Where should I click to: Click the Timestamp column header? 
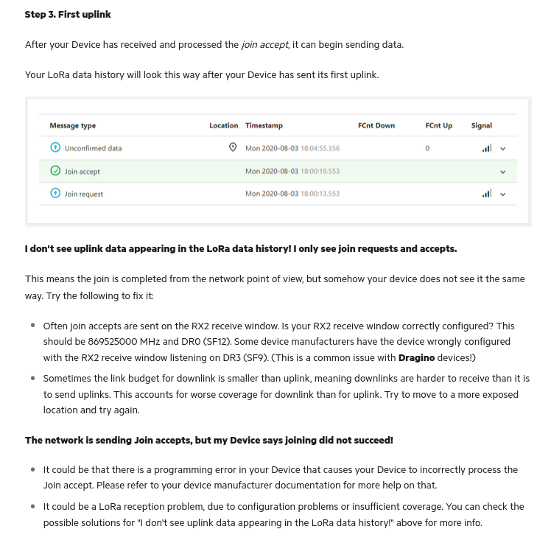click(x=264, y=125)
